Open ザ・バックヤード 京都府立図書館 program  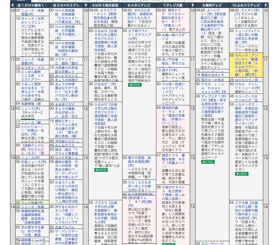coord(66,237)
